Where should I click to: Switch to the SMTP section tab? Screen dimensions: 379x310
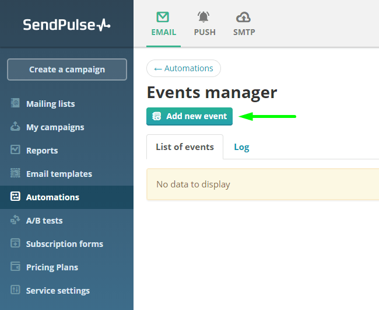coord(244,23)
